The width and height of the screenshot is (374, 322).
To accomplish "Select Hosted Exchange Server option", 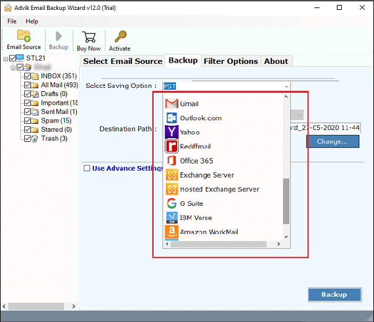I will 212,189.
